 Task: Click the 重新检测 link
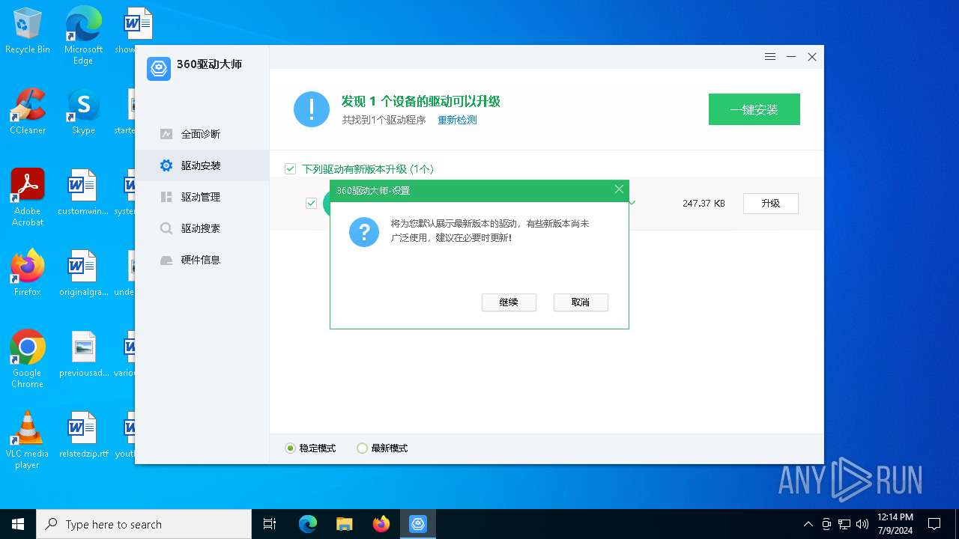(457, 120)
